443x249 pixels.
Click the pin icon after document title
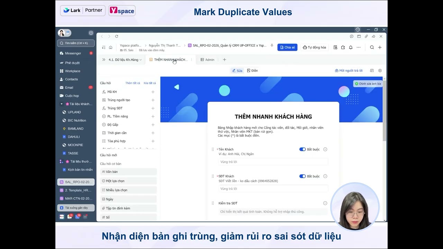pos(272,46)
